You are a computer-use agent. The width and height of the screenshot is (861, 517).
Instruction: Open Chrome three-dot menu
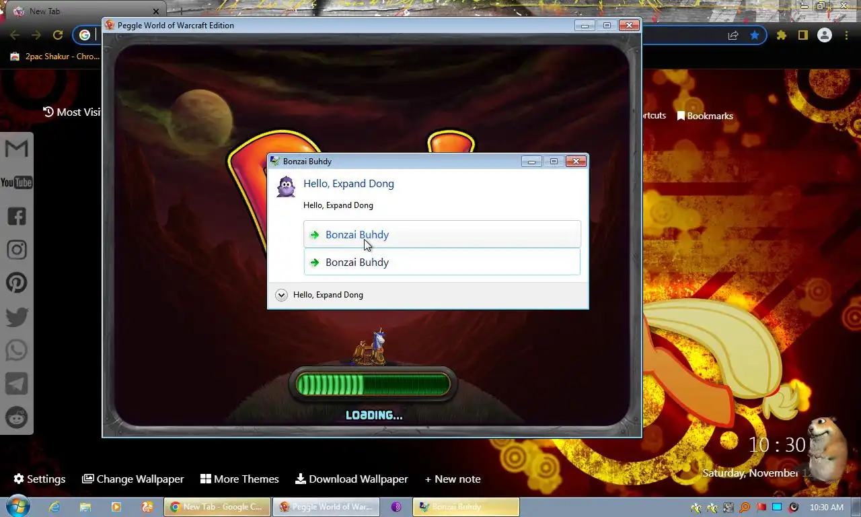846,35
